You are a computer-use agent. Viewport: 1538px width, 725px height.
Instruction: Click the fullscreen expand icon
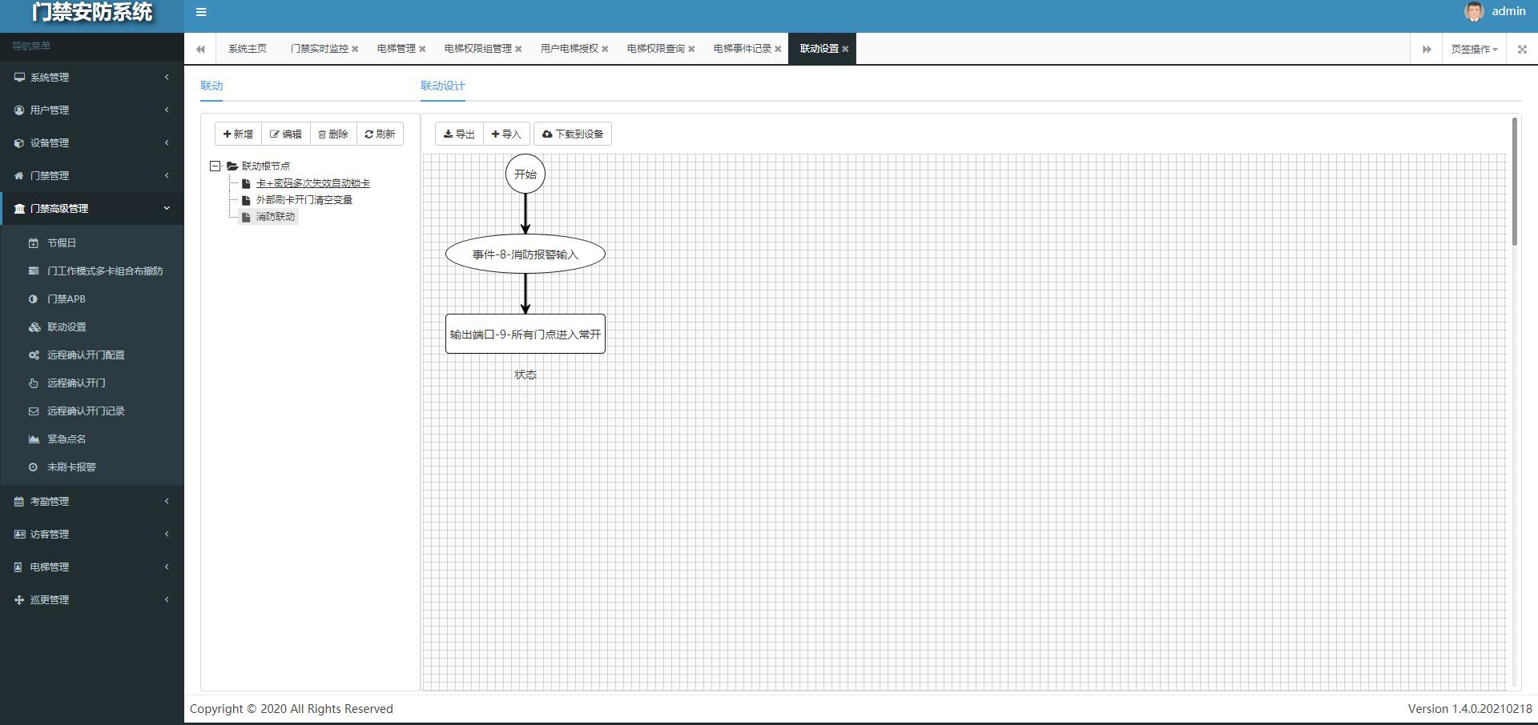1522,49
